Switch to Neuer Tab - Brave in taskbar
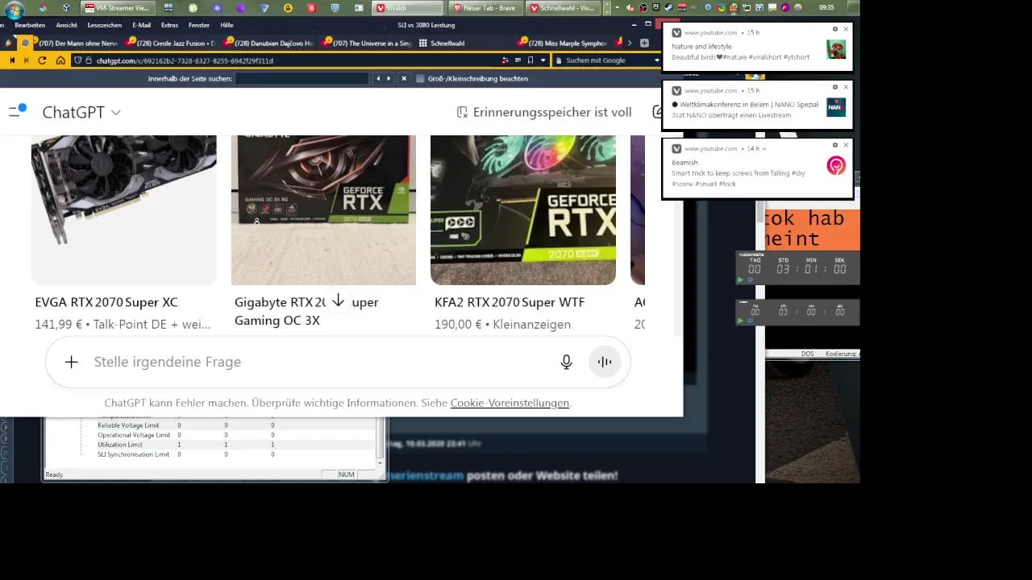The width and height of the screenshot is (1032, 580). [x=485, y=7]
